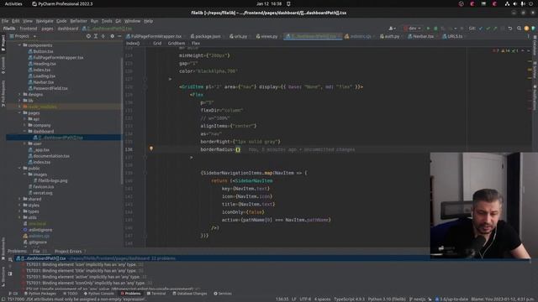Open Project panel options gear icon

click(x=112, y=36)
